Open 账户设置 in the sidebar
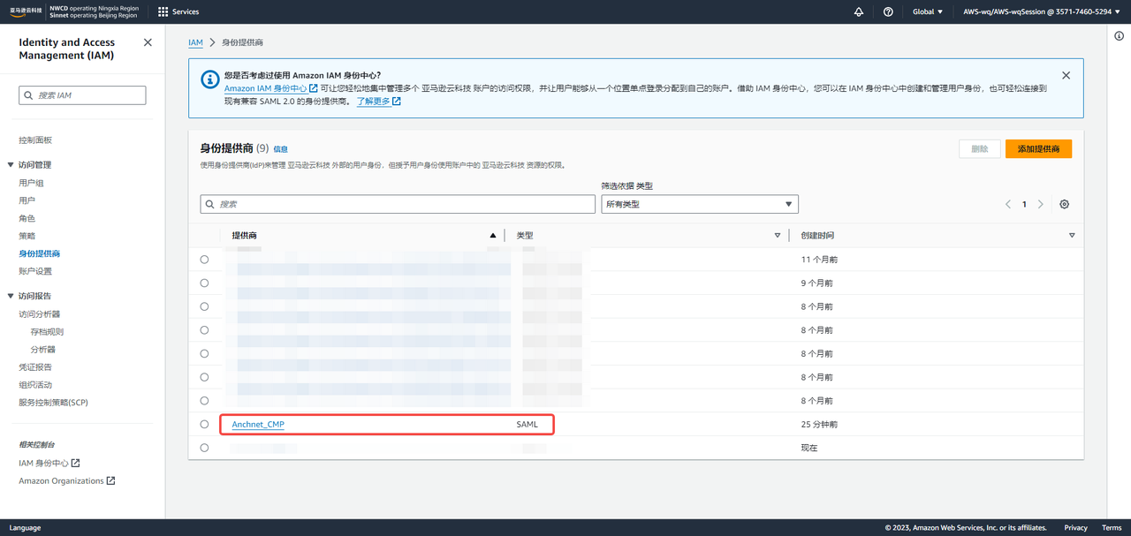Image resolution: width=1131 pixels, height=536 pixels. point(35,271)
